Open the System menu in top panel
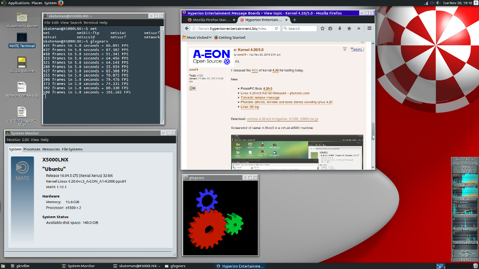This screenshot has width=479, height=269. coord(51,3)
